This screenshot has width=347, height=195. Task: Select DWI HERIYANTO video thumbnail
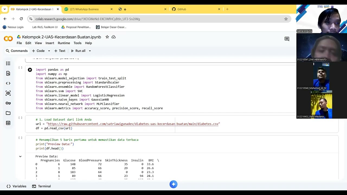pos(322,48)
